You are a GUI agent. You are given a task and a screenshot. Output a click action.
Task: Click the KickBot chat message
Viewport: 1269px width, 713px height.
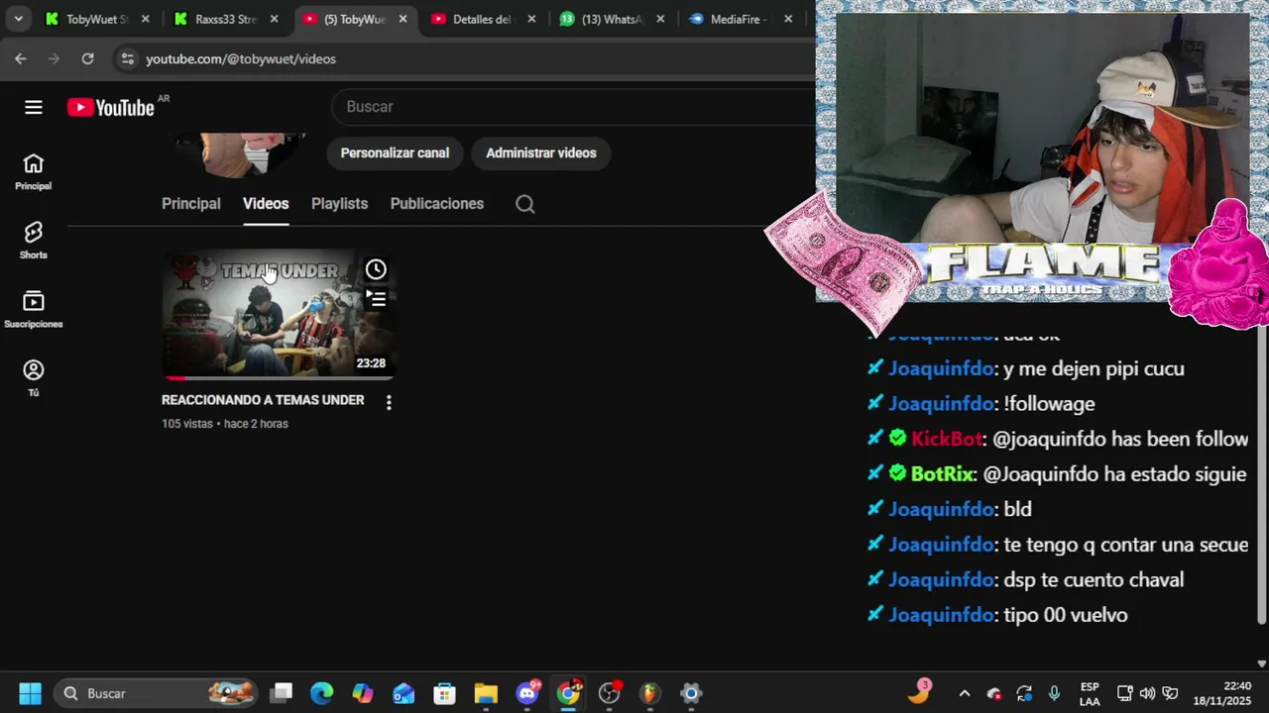pyautogui.click(x=1057, y=439)
